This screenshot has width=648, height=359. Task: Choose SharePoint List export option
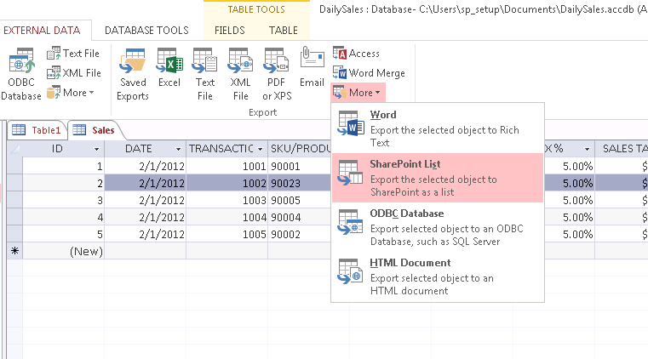pyautogui.click(x=437, y=178)
